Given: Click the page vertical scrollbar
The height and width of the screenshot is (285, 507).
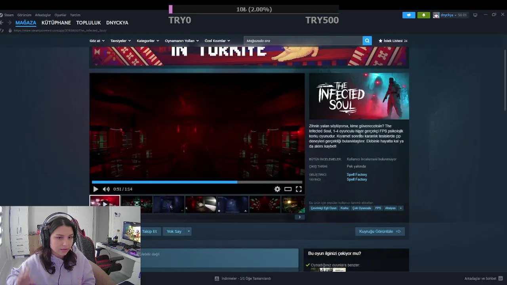Looking at the screenshot, I should point(505,81).
